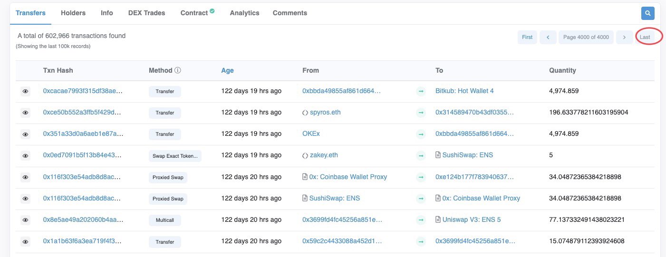The image size is (666, 257).
Task: Toggle the eye icon for the Multicall transaction
Action: point(26,220)
